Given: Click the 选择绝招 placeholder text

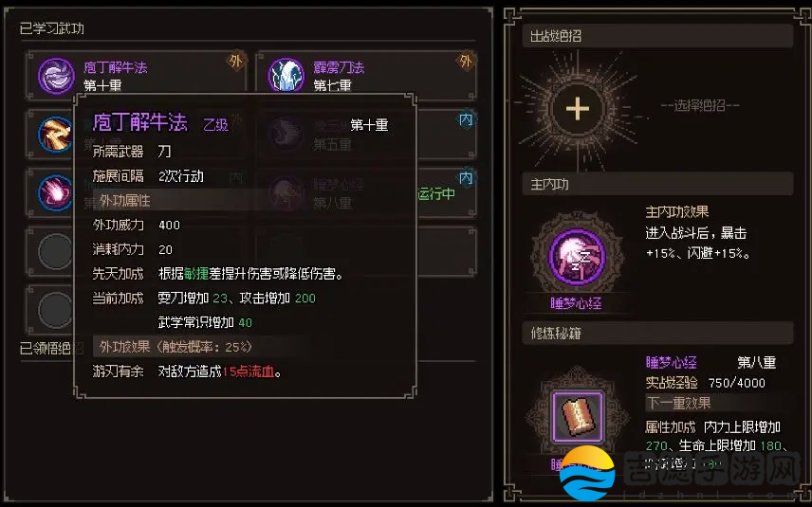Looking at the screenshot, I should tap(700, 106).
